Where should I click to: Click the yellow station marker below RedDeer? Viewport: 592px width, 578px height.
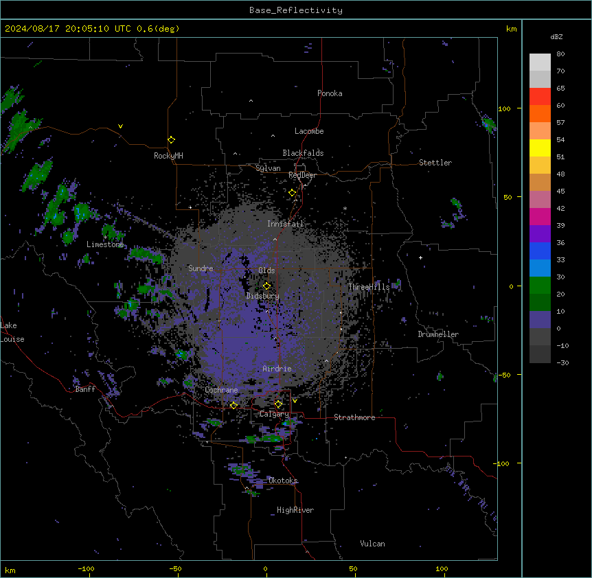(x=293, y=193)
